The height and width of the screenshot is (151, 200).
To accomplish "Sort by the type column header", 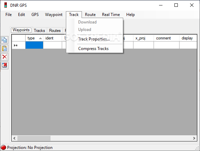I will [x=34, y=38].
